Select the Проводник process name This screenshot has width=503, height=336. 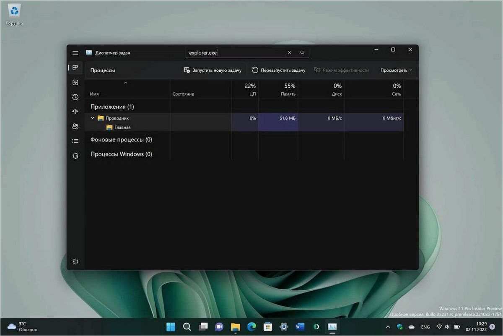117,118
